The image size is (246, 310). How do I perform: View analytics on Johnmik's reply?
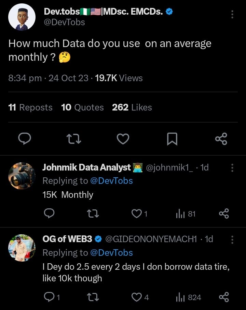(180, 214)
